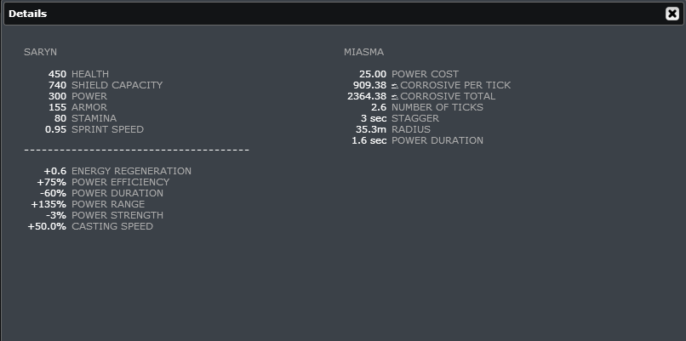Click the Casting Speed label
Image resolution: width=686 pixels, height=341 pixels.
click(112, 226)
